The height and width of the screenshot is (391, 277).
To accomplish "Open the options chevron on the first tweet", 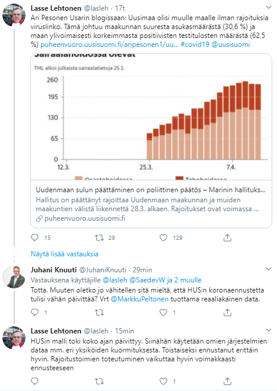I will point(269,8).
